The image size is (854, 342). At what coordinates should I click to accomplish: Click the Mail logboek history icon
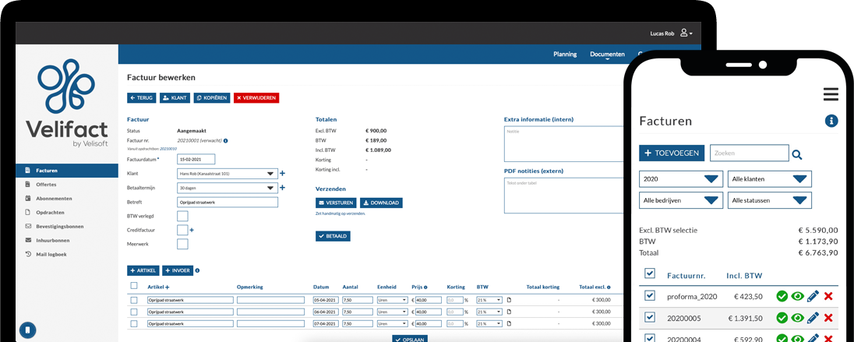(28, 254)
